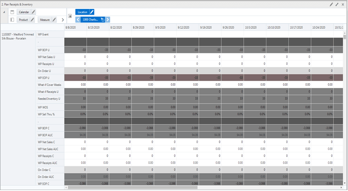This screenshot has height=191, width=348.
Task: Go to previous location
Action: (x=78, y=19)
